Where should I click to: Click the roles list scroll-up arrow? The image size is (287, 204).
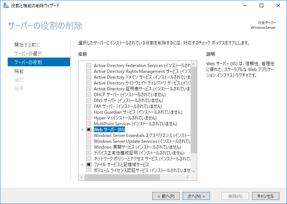coord(194,64)
